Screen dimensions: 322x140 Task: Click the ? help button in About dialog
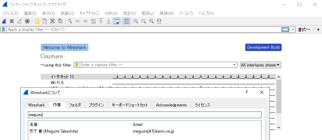[x=247, y=92]
